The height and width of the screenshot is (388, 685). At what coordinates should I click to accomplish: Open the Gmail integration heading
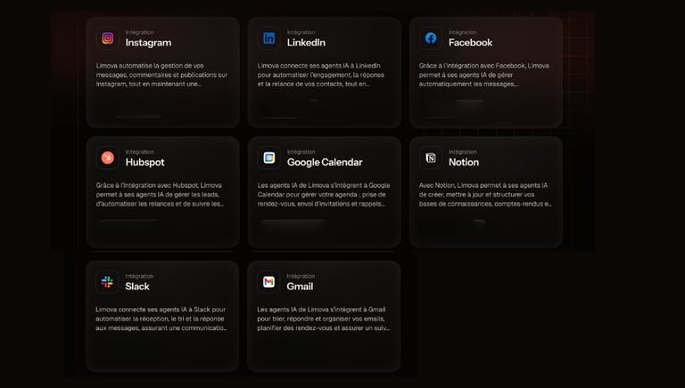[x=300, y=287]
